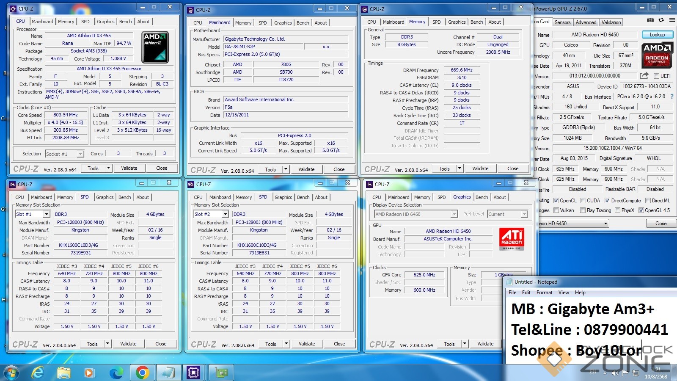The image size is (677, 381).
Task: Open the Slot #1 memory slot dropdown
Action: click(x=47, y=214)
